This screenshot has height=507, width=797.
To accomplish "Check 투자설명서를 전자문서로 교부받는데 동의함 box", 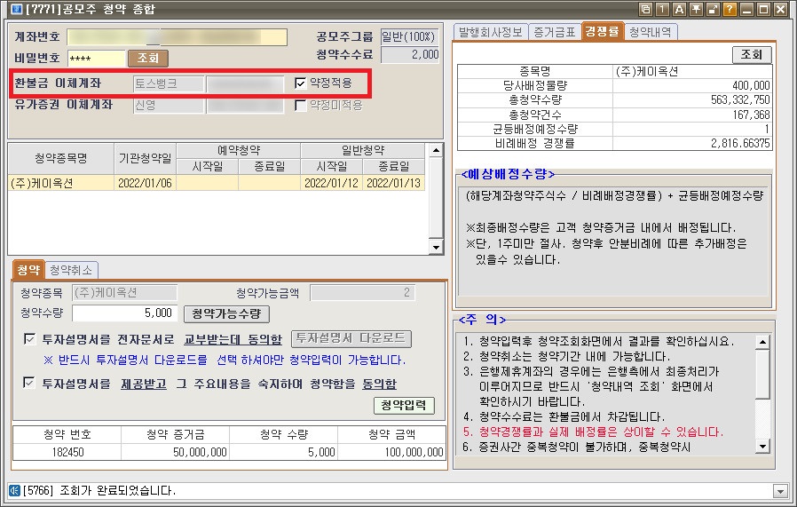I will [x=30, y=338].
